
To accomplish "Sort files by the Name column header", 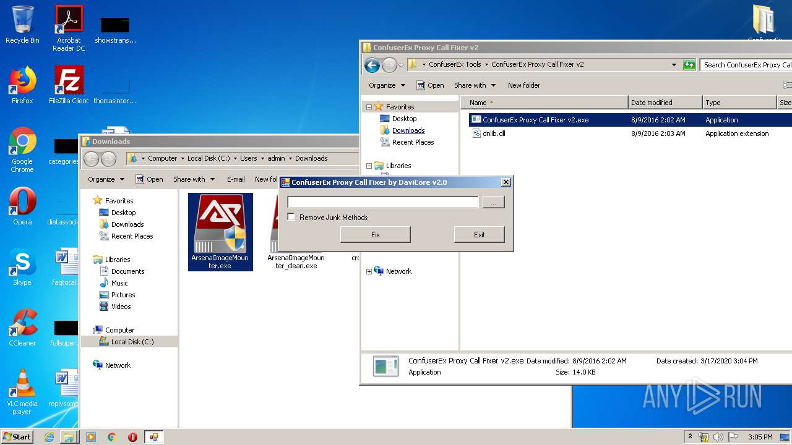I will pos(544,103).
